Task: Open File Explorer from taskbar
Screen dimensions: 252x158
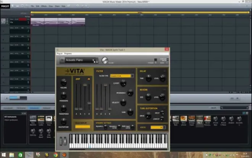Action: coord(11,155)
